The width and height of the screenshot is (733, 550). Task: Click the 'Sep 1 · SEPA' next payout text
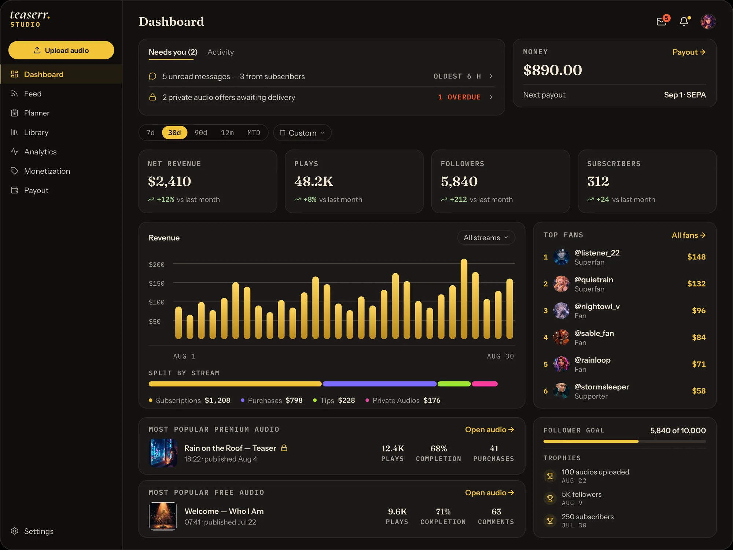coord(685,95)
